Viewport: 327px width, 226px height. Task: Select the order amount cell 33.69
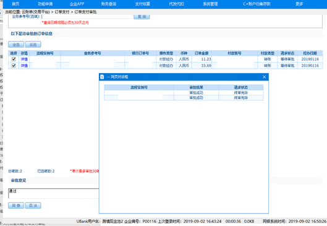(x=202, y=66)
